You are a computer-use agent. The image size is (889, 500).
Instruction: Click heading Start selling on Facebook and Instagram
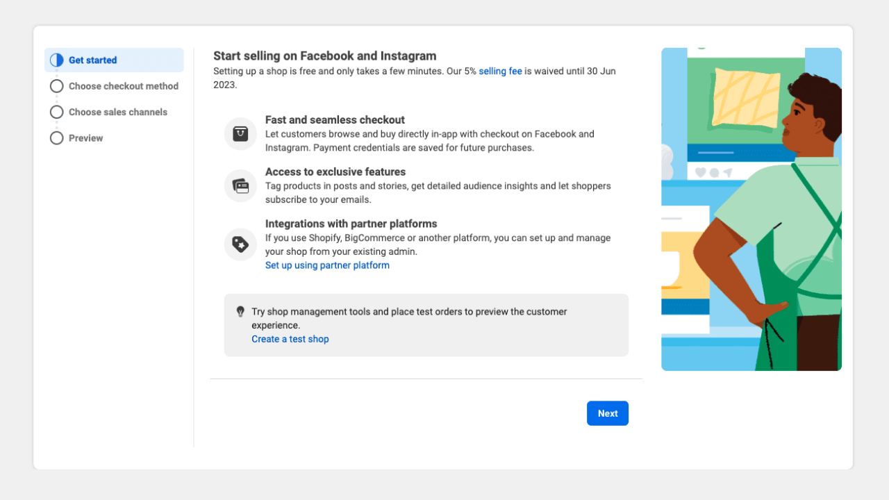[325, 56]
